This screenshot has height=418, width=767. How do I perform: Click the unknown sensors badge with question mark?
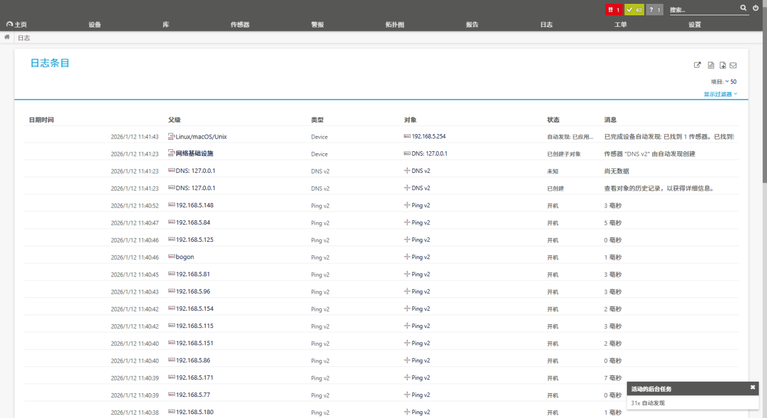(653, 10)
